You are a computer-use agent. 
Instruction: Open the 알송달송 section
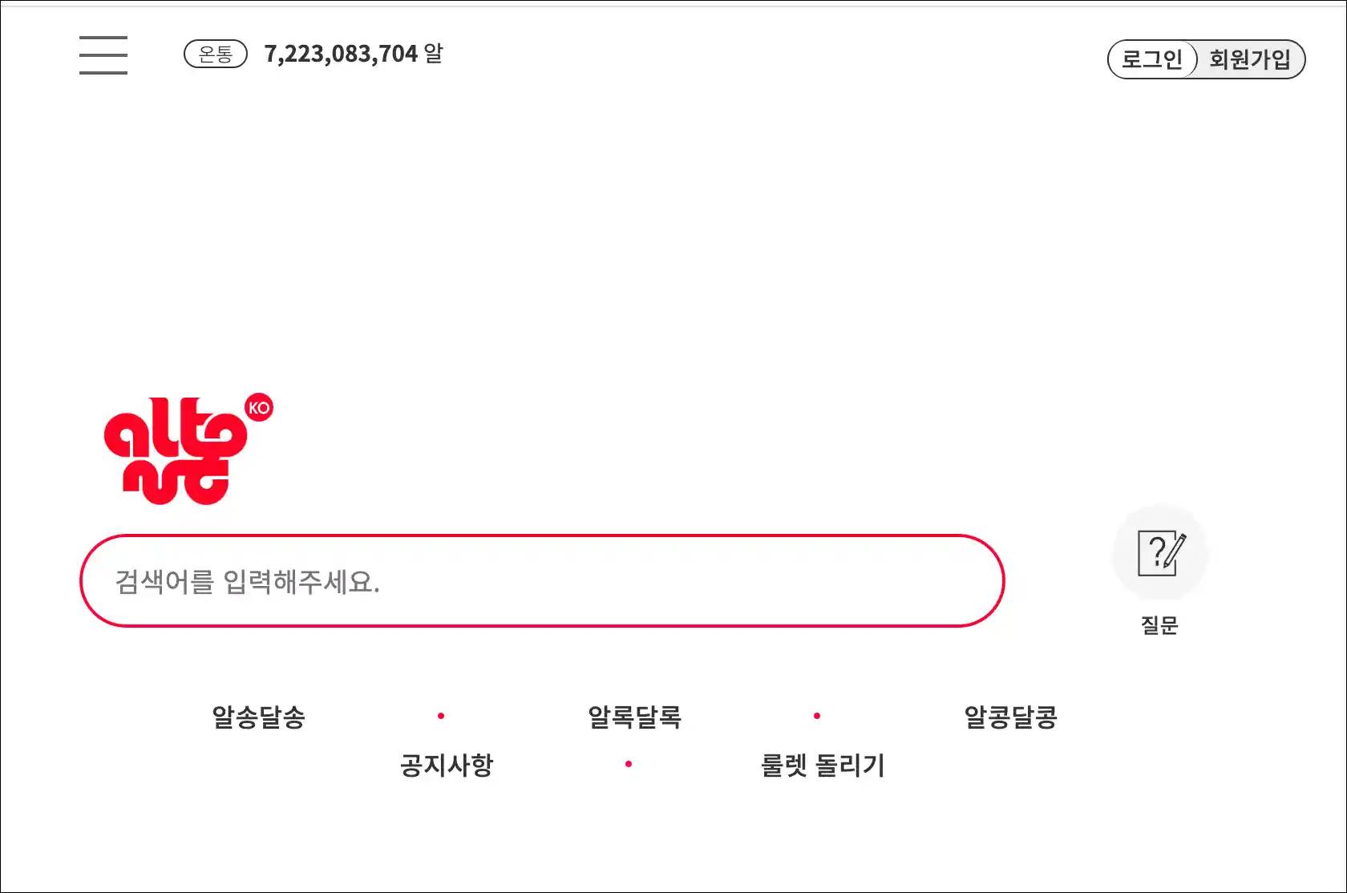[258, 717]
